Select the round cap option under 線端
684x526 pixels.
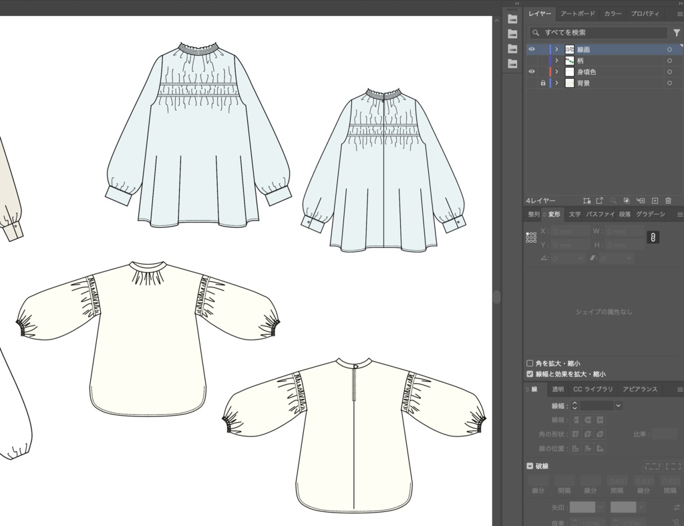[588, 420]
